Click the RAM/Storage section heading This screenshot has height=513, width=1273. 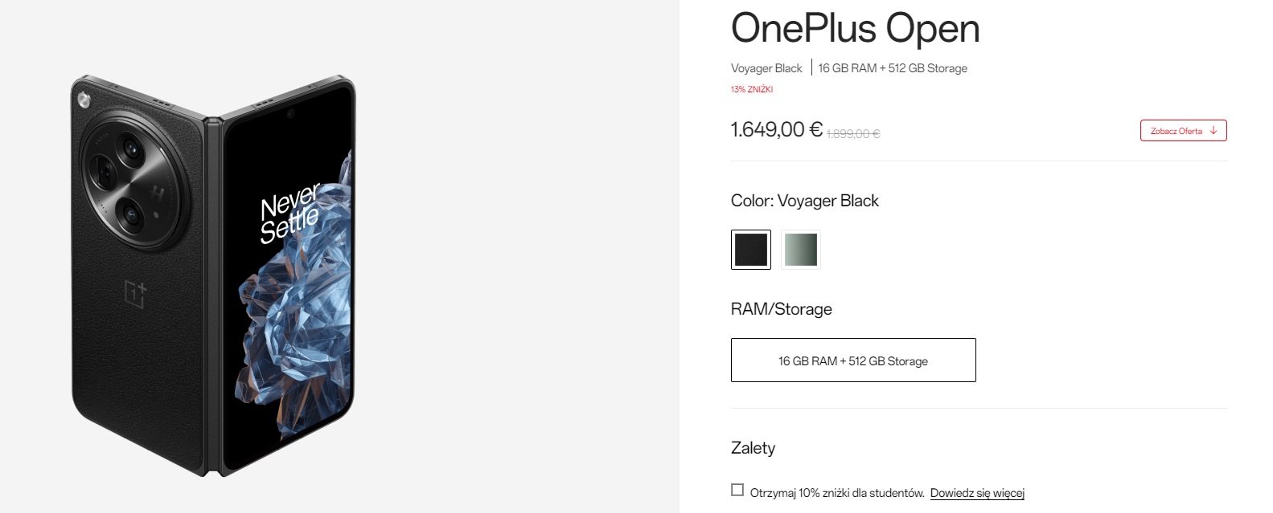781,309
